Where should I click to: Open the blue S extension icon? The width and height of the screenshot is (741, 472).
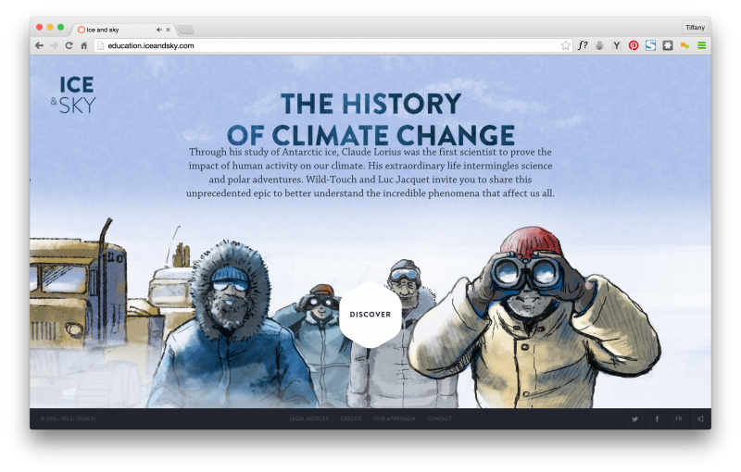coord(651,45)
